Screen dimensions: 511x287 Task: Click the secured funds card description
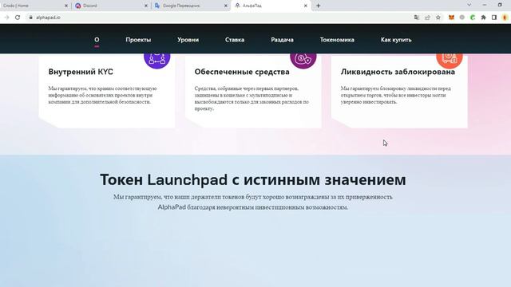pyautogui.click(x=252, y=98)
